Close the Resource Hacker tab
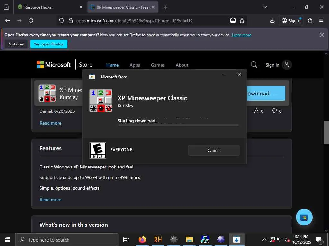This screenshot has width=329, height=246. tap(81, 7)
